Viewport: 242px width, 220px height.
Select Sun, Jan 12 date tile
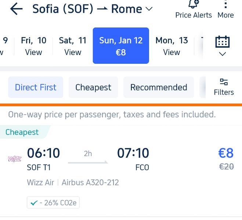121,45
